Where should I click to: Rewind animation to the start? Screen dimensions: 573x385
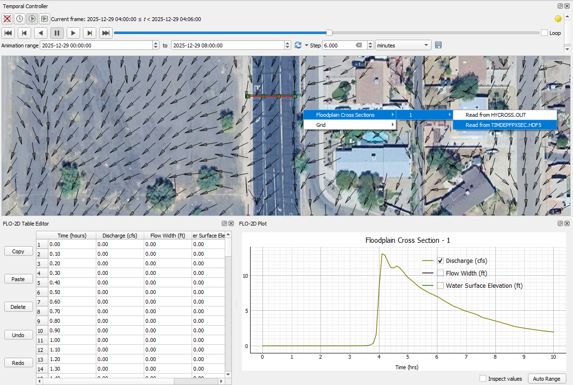(x=8, y=33)
